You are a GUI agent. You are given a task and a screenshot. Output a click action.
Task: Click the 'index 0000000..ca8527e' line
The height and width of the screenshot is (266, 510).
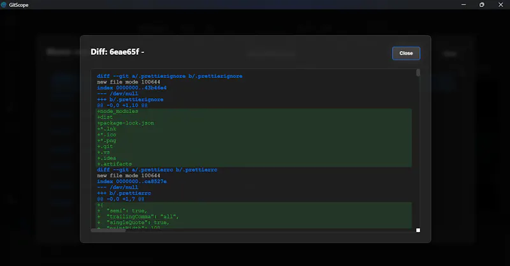click(132, 182)
